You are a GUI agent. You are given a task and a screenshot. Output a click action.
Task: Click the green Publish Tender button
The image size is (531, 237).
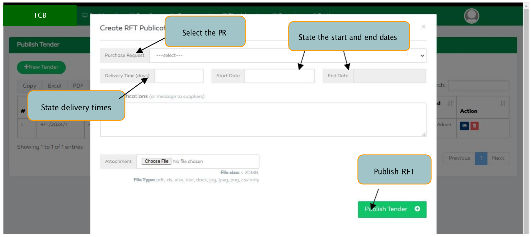[x=392, y=209]
